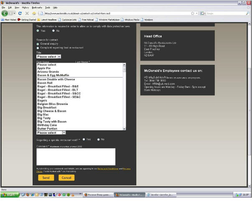
Task: Click the Stop loading X icon
Action: (27, 13)
